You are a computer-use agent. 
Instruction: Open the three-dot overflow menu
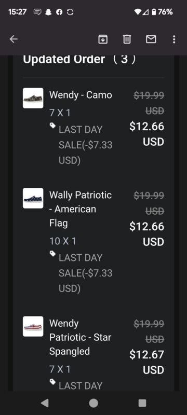(x=174, y=39)
